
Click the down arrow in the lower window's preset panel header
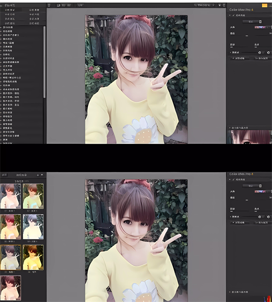[42, 175]
